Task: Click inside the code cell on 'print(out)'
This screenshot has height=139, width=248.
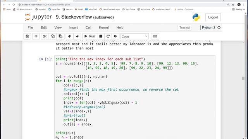Action: click(x=65, y=133)
